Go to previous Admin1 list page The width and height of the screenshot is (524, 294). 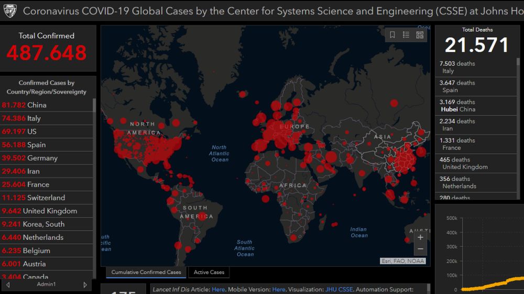[8, 285]
